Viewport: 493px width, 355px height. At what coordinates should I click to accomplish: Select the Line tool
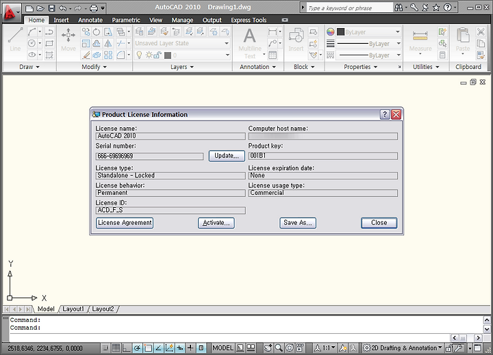[15, 39]
